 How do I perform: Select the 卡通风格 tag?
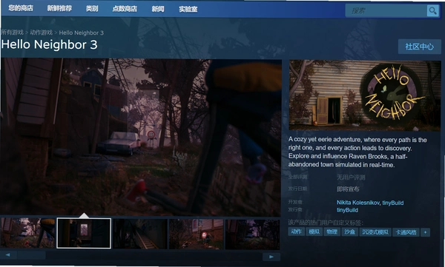pyautogui.click(x=406, y=232)
